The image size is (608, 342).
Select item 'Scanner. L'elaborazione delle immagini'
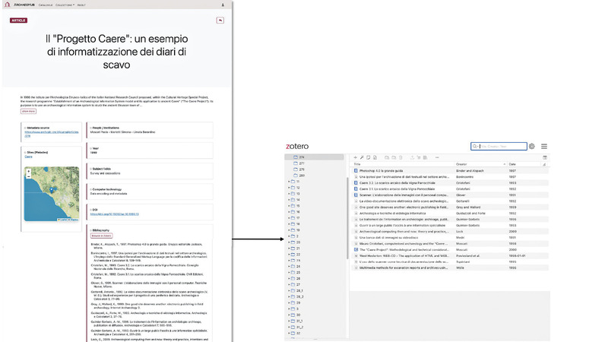pyautogui.click(x=450, y=195)
